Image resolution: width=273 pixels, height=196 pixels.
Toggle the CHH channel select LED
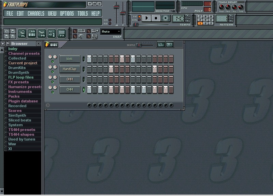click(x=84, y=89)
